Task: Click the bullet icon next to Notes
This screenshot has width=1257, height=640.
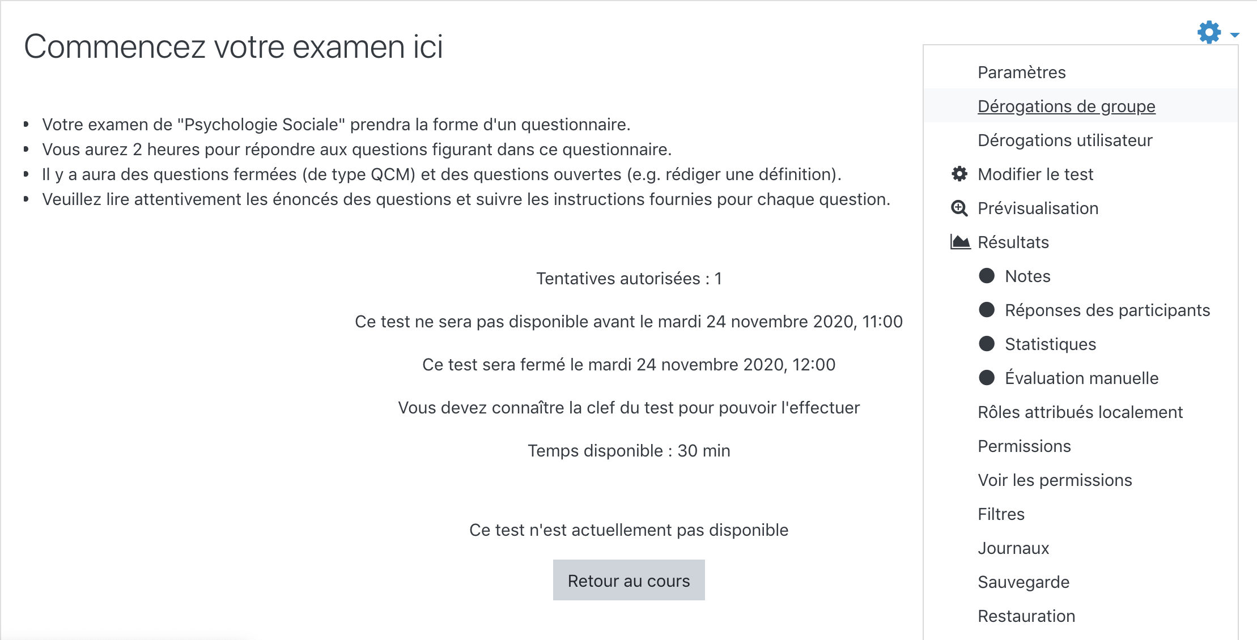Action: [987, 276]
